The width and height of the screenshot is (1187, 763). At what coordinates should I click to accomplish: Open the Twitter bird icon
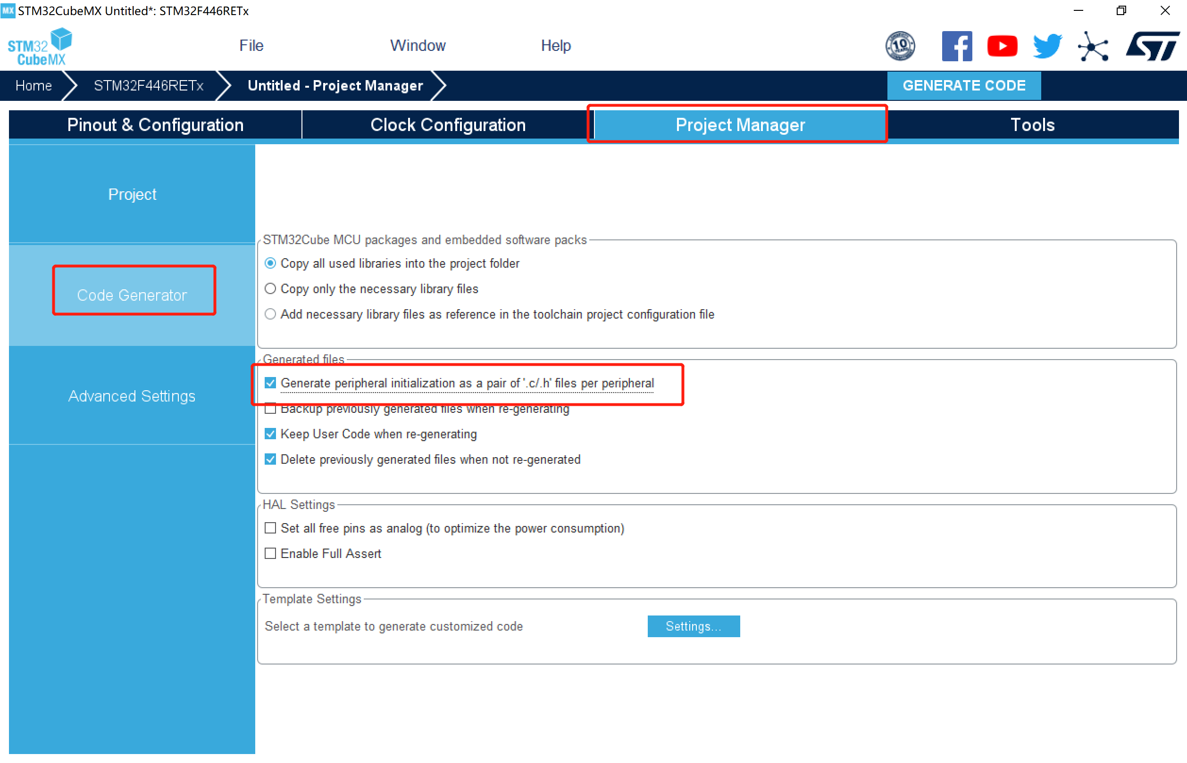1047,46
